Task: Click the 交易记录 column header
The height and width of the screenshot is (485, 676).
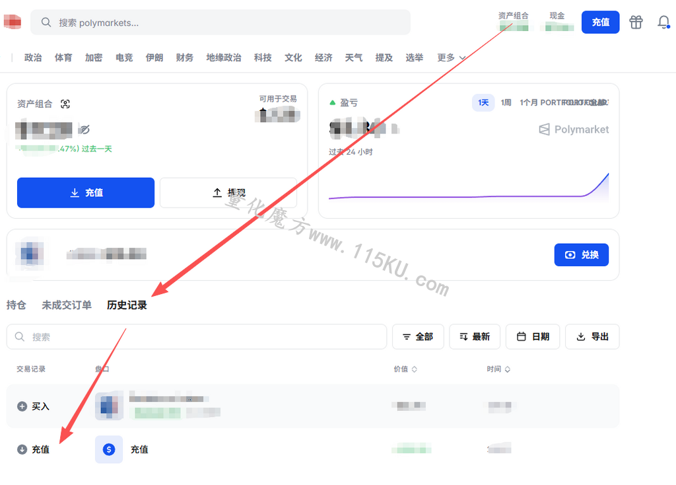Action: point(31,369)
